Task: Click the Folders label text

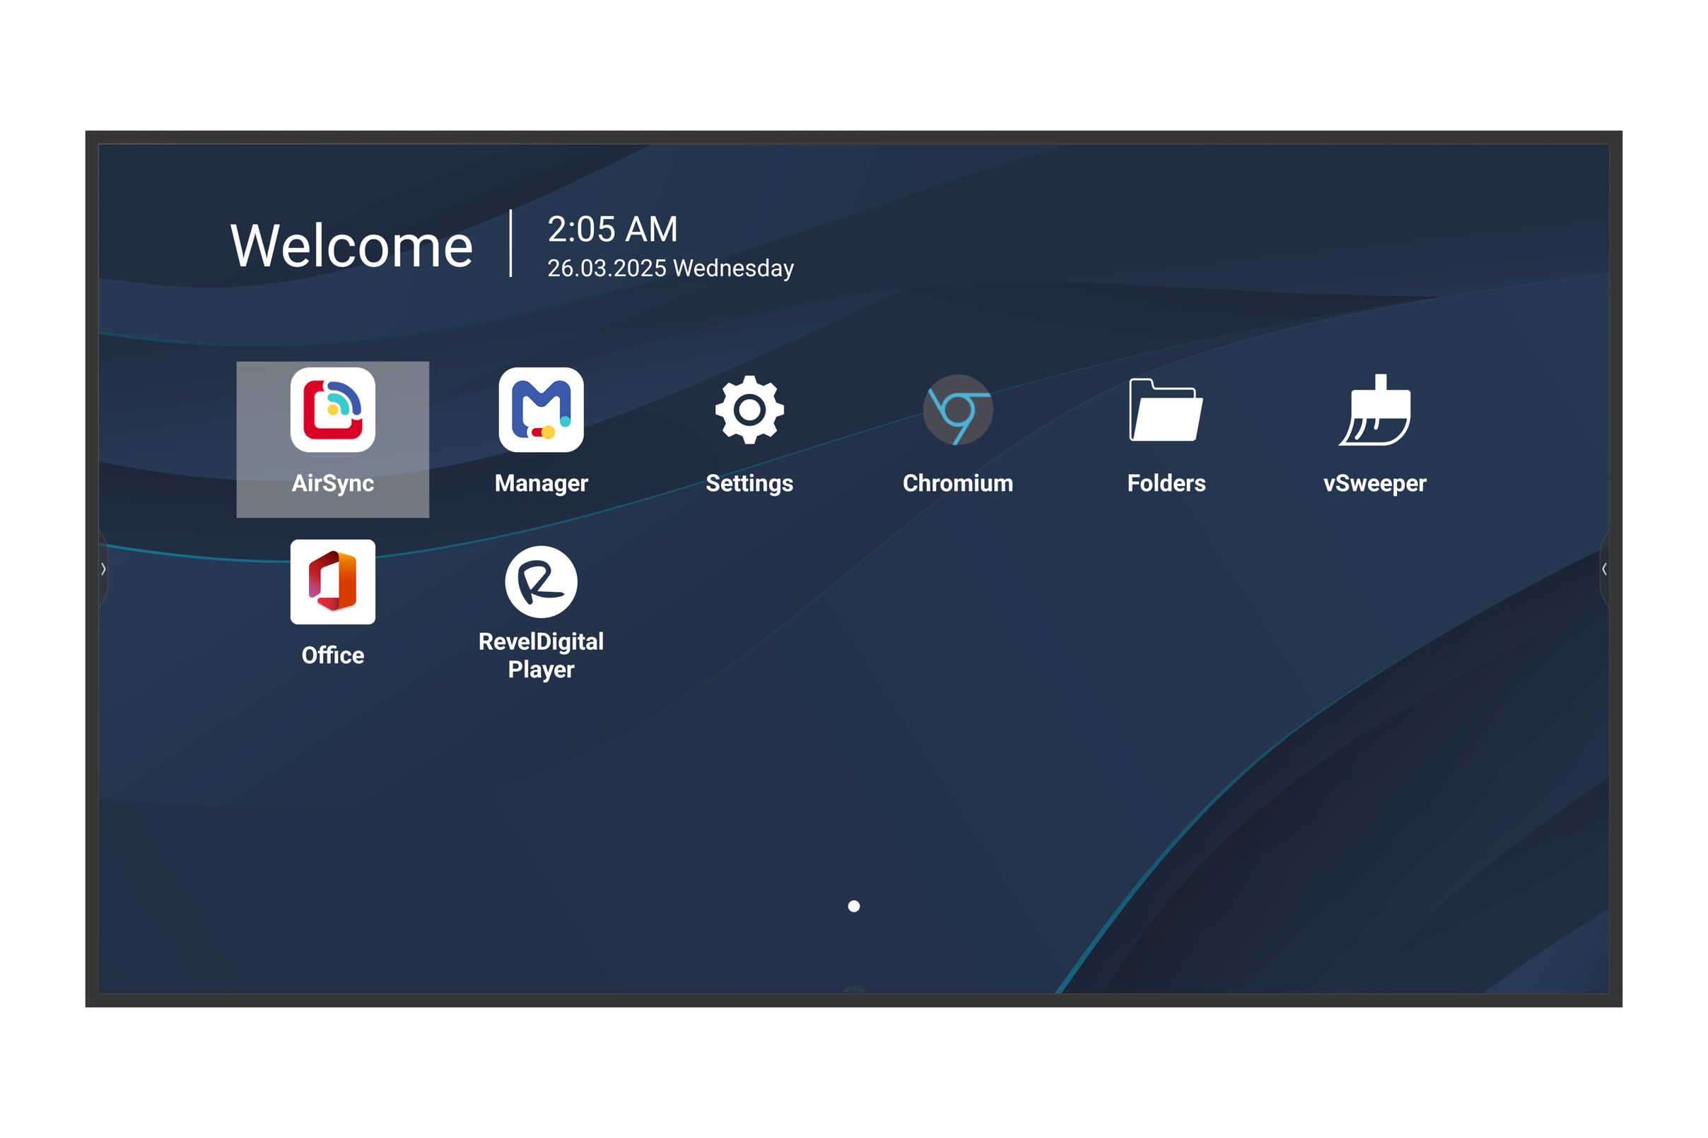Action: tap(1166, 483)
